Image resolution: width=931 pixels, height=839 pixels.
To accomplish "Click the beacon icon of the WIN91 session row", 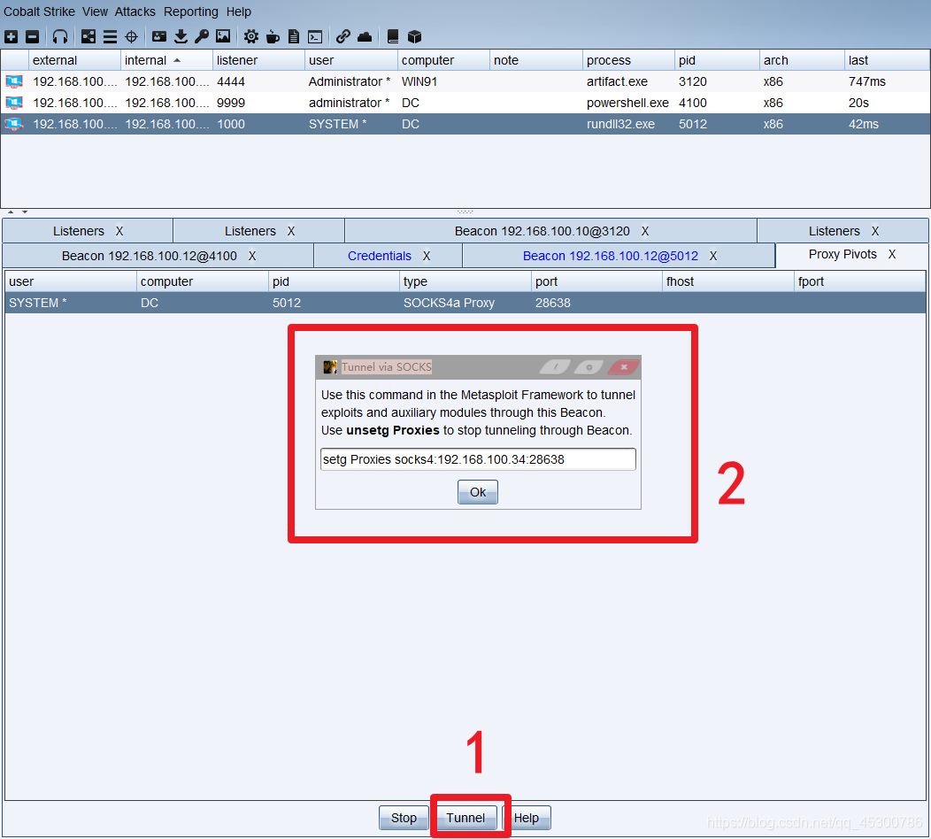I will [x=14, y=81].
